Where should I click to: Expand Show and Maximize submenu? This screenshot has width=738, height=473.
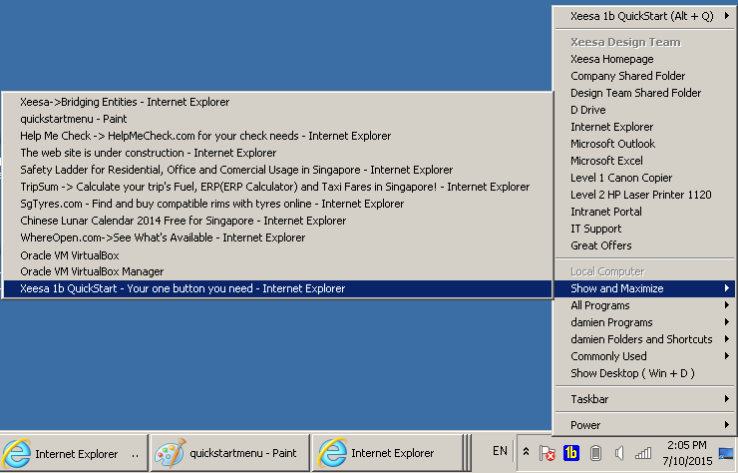645,288
